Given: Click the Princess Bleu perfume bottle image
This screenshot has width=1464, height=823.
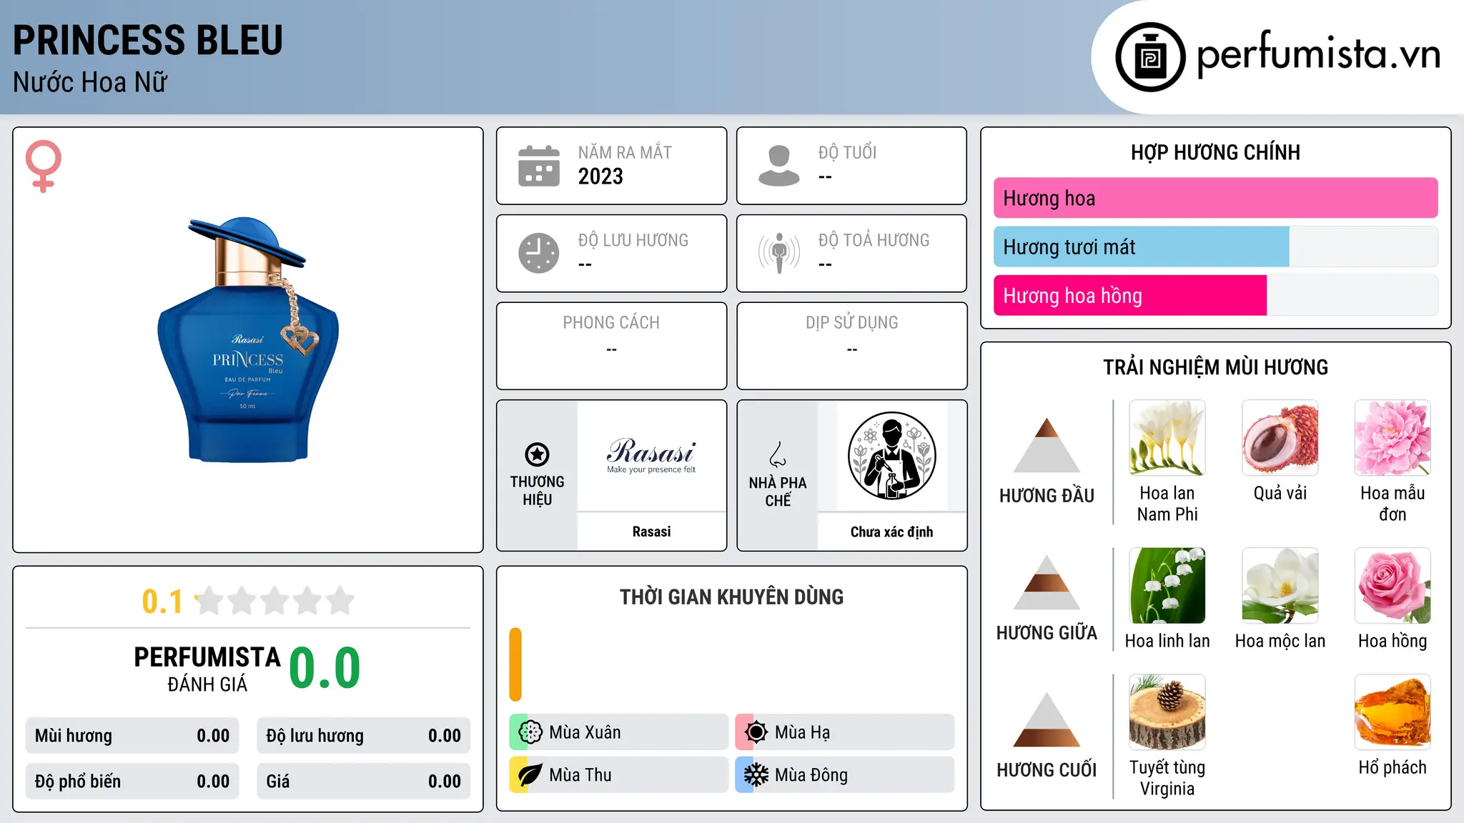Looking at the screenshot, I should (248, 339).
